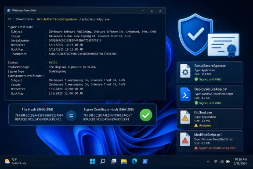Open the weather widget showing 72°F

click(x=15, y=161)
